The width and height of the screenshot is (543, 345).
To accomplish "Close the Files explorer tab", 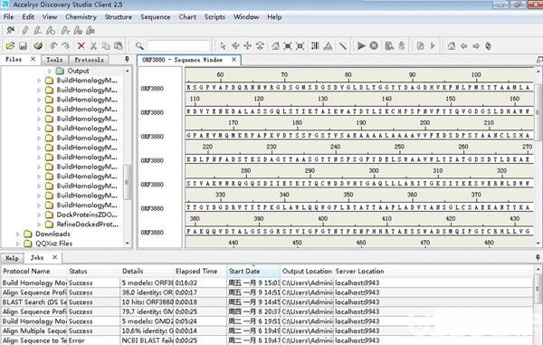I will pos(33,59).
